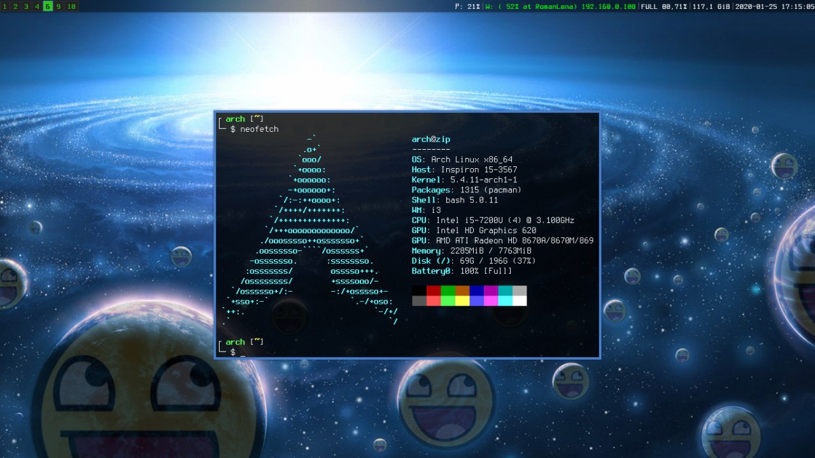Click the bright cyan color block
The height and width of the screenshot is (458, 815).
click(x=505, y=301)
